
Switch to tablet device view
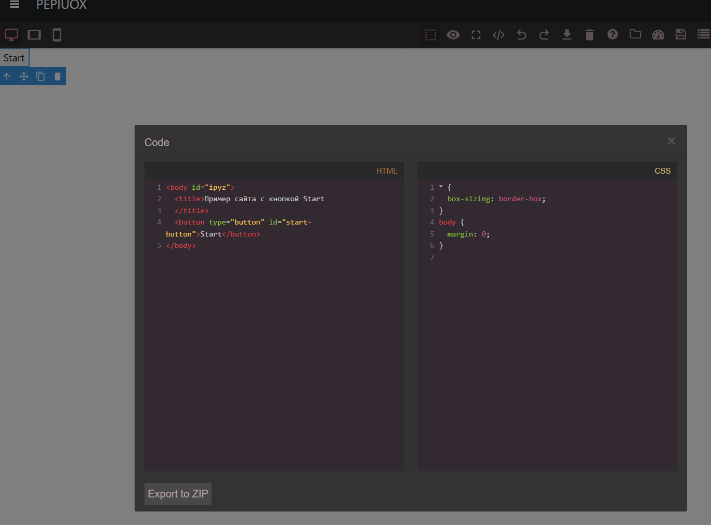point(34,35)
